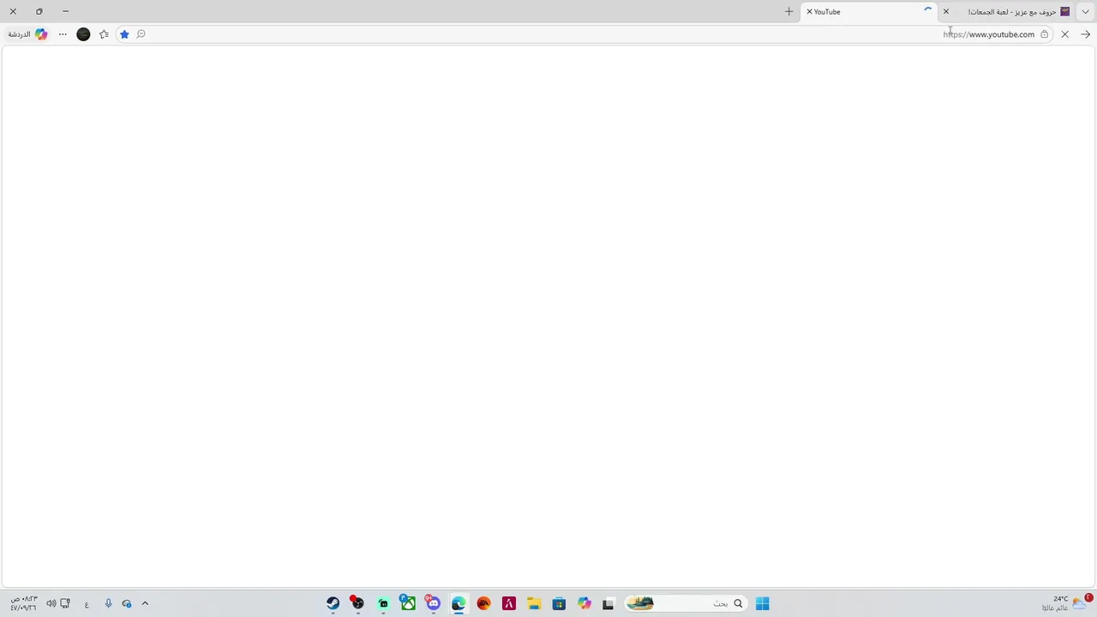Image resolution: width=1097 pixels, height=617 pixels.
Task: Open Microsoft Store from the taskbar
Action: click(x=559, y=603)
